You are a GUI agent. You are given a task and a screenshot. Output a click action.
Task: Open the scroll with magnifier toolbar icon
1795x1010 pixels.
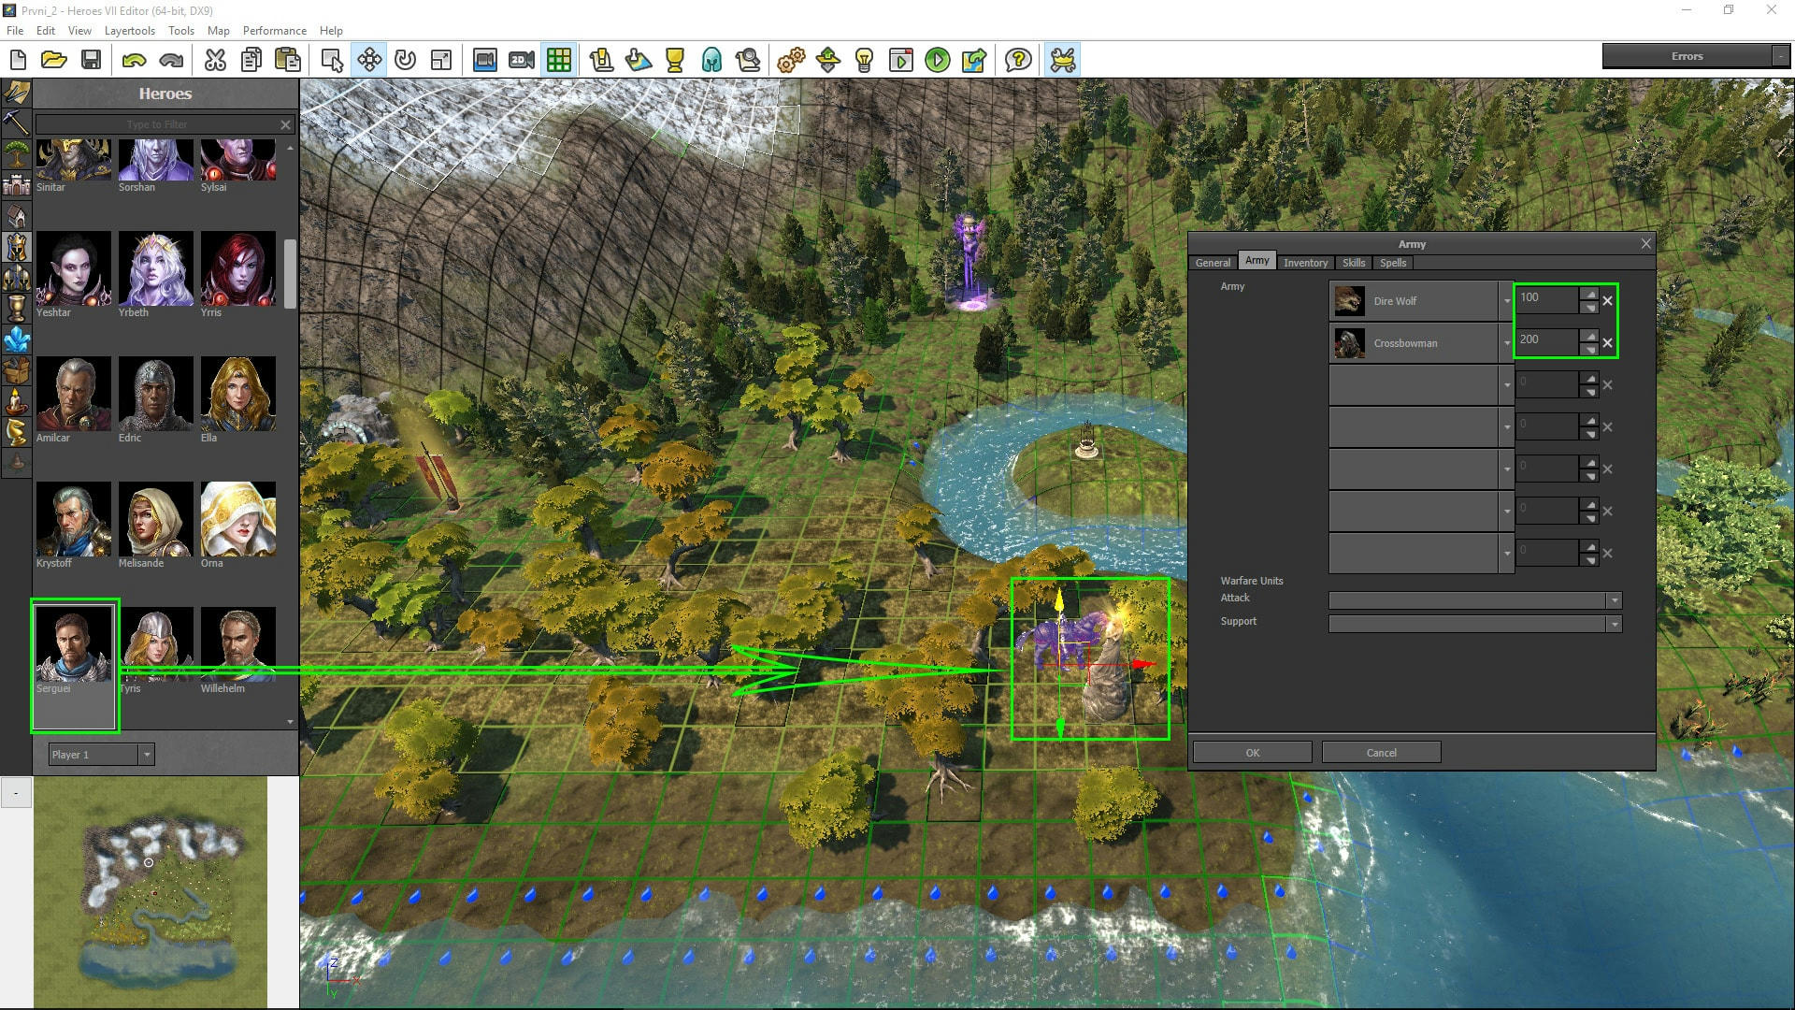pyautogui.click(x=748, y=60)
